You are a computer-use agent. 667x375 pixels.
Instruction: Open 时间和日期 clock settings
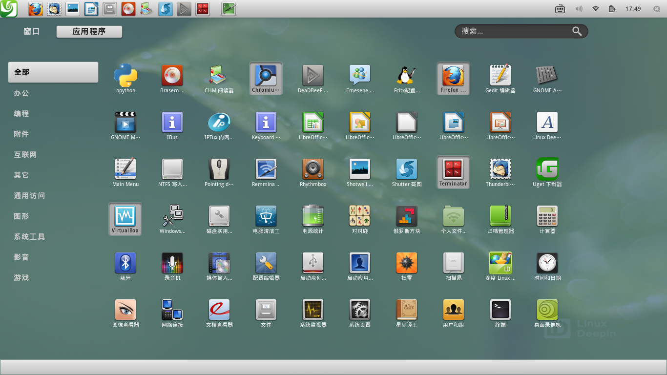(547, 267)
